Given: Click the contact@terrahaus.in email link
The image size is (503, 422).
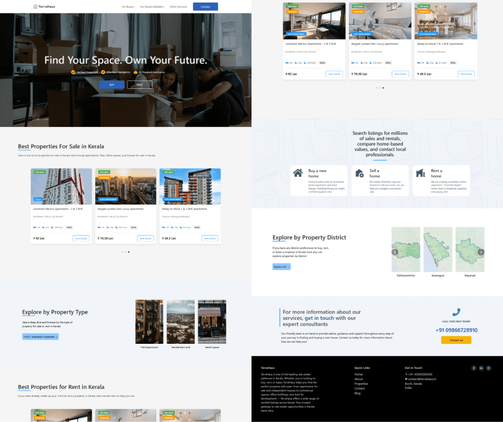Looking at the screenshot, I should pos(422,379).
